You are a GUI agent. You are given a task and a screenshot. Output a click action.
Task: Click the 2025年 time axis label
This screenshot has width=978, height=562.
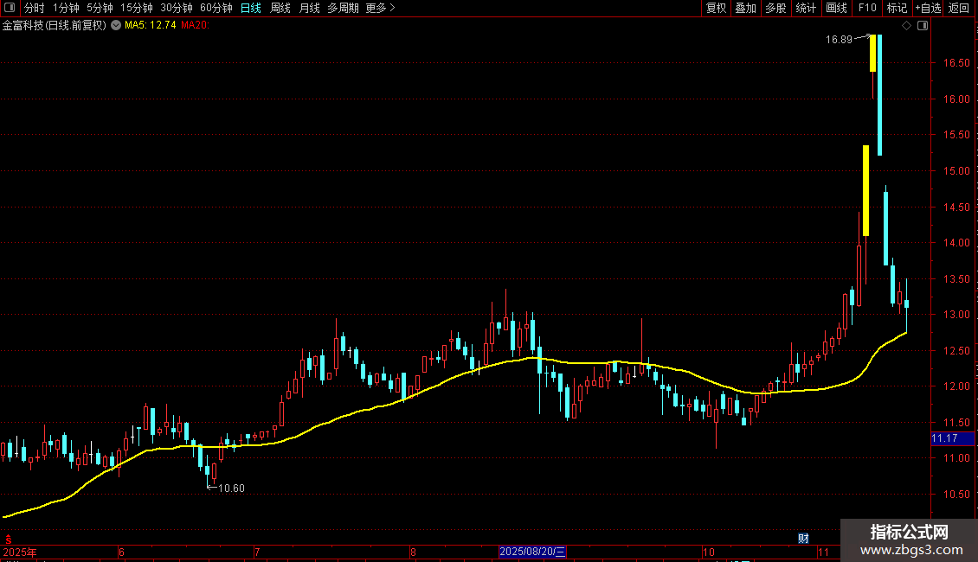pos(20,552)
